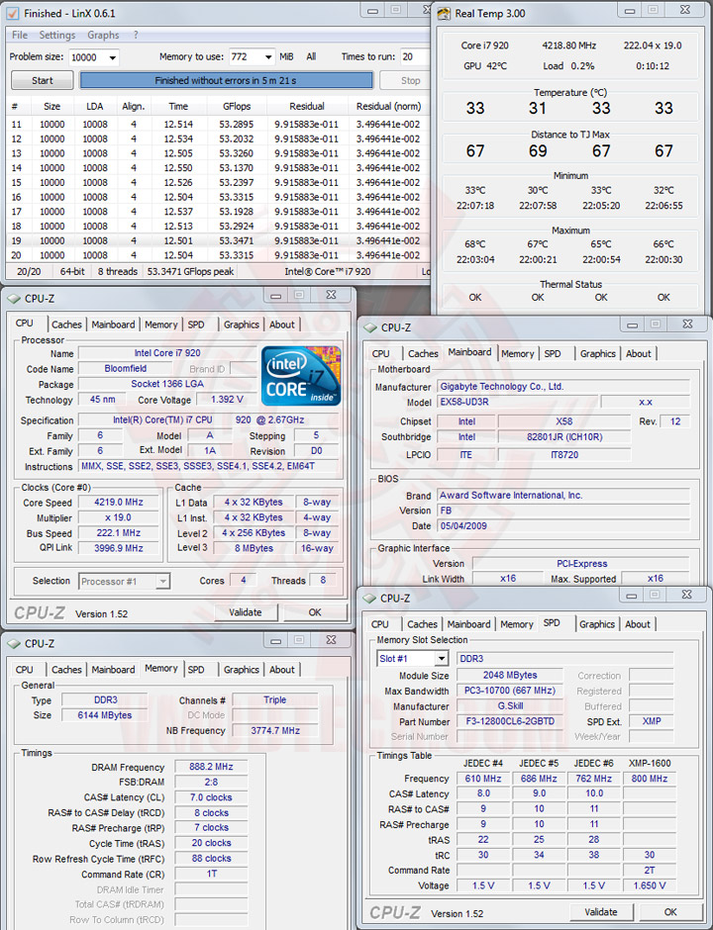Minimize the Real Temp window
This screenshot has height=930, width=713.
click(x=630, y=10)
